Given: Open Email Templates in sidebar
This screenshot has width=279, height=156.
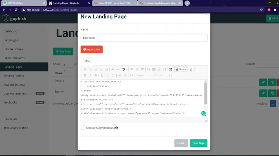Looking at the screenshot, I should tap(14, 58).
